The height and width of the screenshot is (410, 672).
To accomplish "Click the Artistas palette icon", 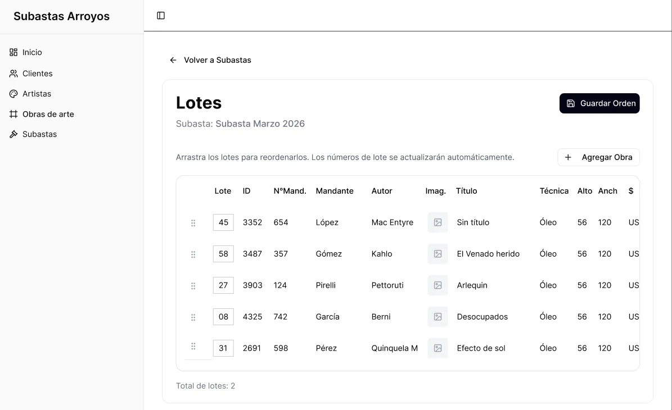I will pos(13,94).
